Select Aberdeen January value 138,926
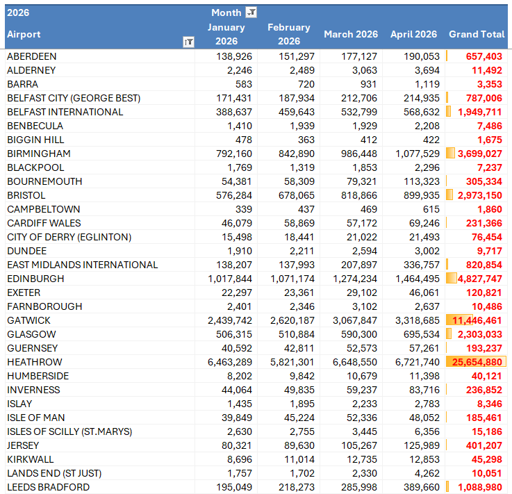 click(234, 56)
